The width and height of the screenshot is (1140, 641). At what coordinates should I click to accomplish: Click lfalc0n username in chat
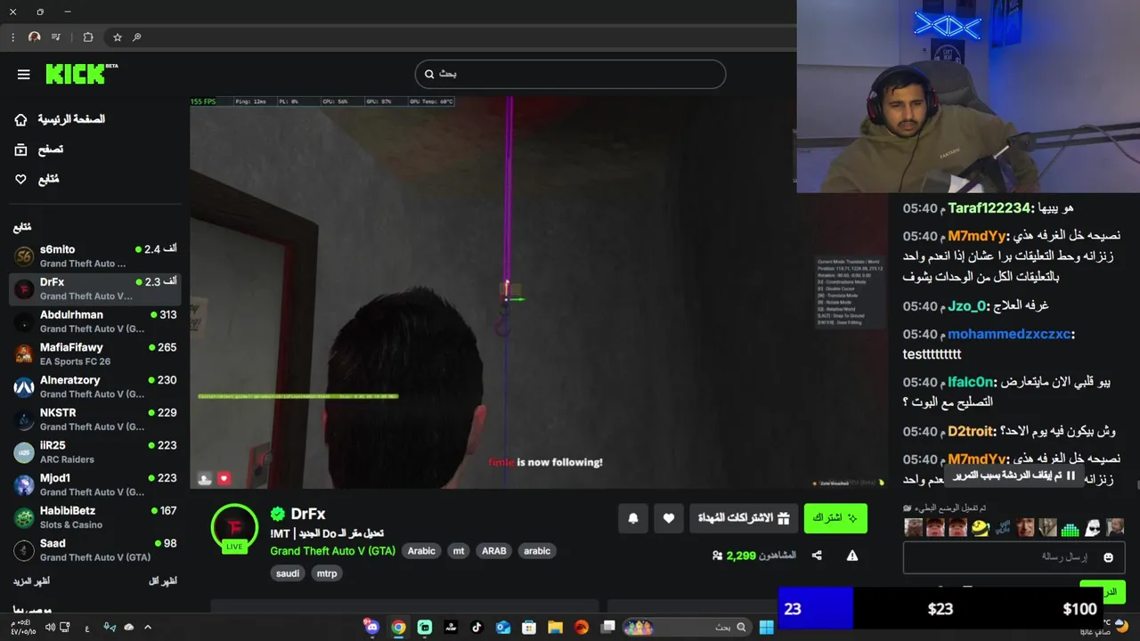970,382
